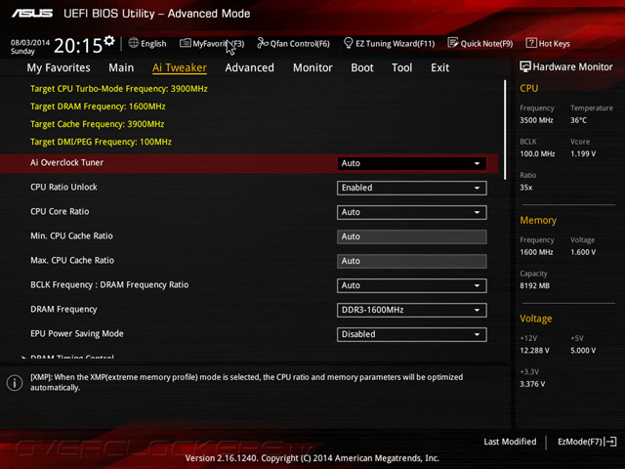Switch to the Boot tab
The height and width of the screenshot is (469, 625).
click(362, 67)
